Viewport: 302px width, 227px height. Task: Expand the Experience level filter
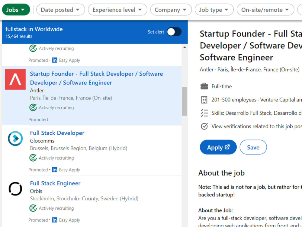117,10
